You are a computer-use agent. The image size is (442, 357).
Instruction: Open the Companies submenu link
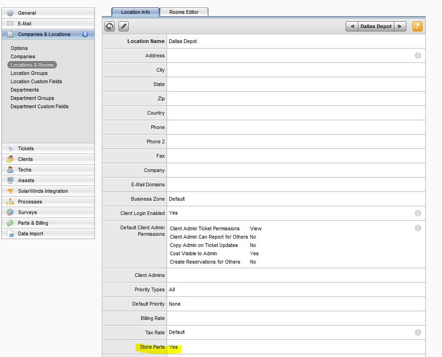[x=23, y=56]
